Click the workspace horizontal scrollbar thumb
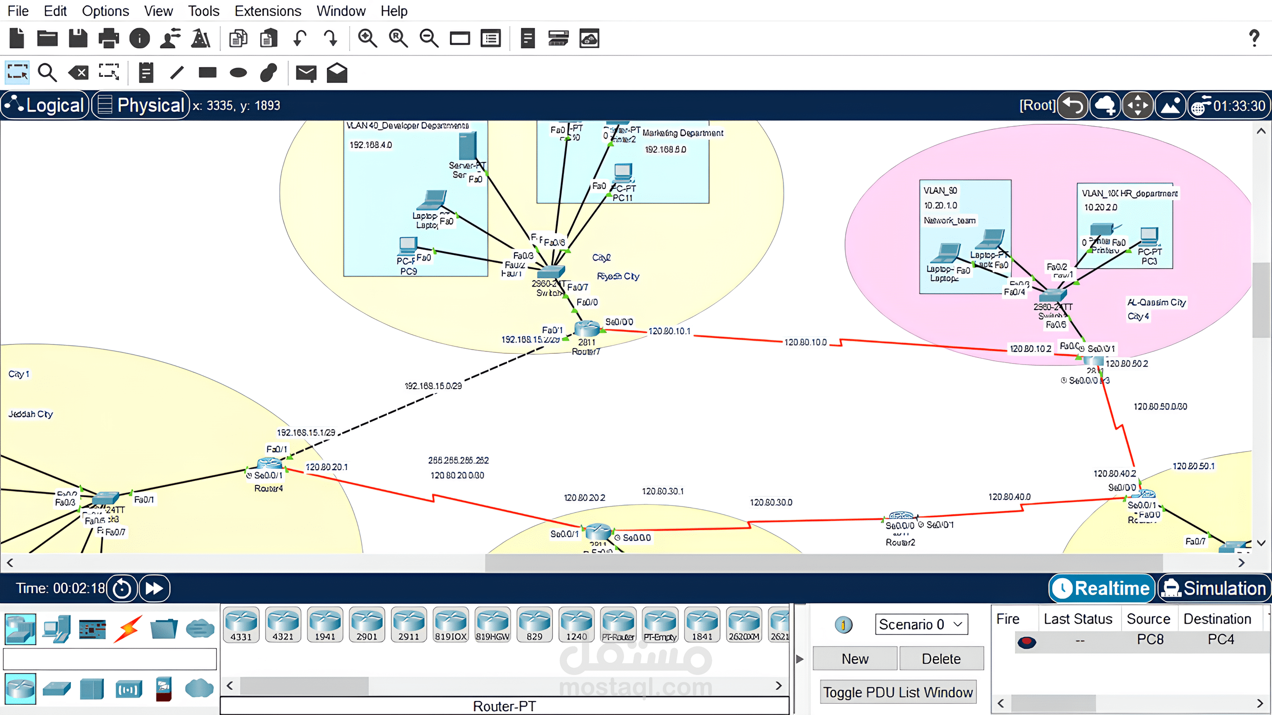 pyautogui.click(x=824, y=563)
